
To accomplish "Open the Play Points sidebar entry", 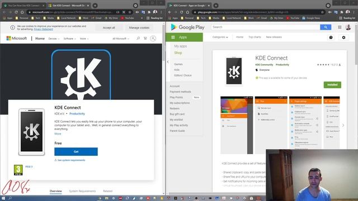I will coord(176,97).
